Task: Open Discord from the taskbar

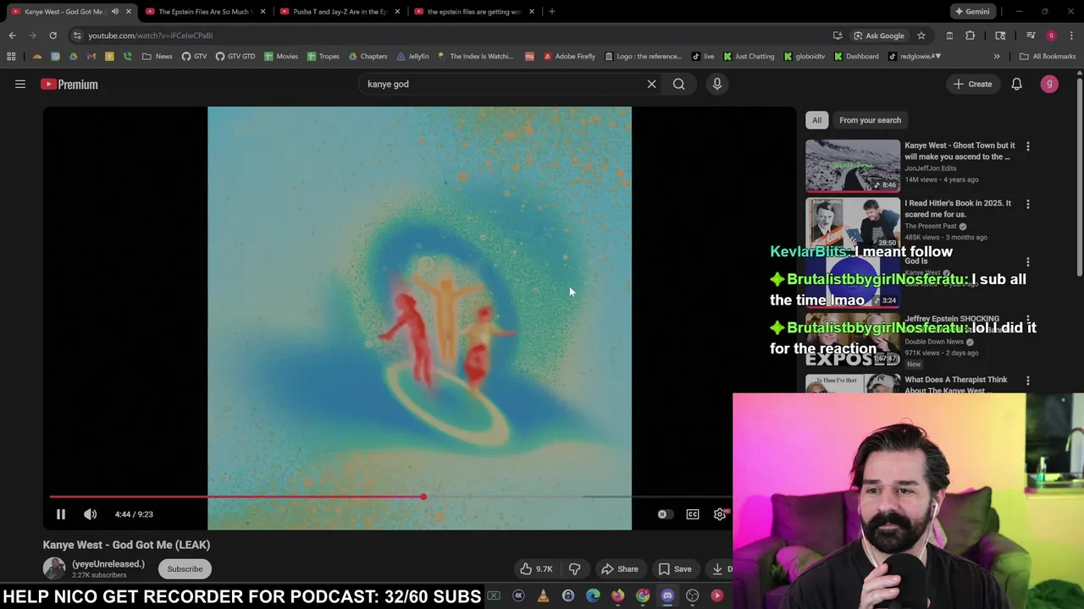Action: (667, 595)
